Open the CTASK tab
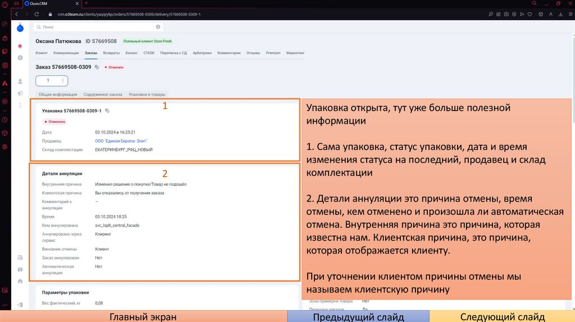Viewport: 575px width, 322px height. click(x=149, y=53)
